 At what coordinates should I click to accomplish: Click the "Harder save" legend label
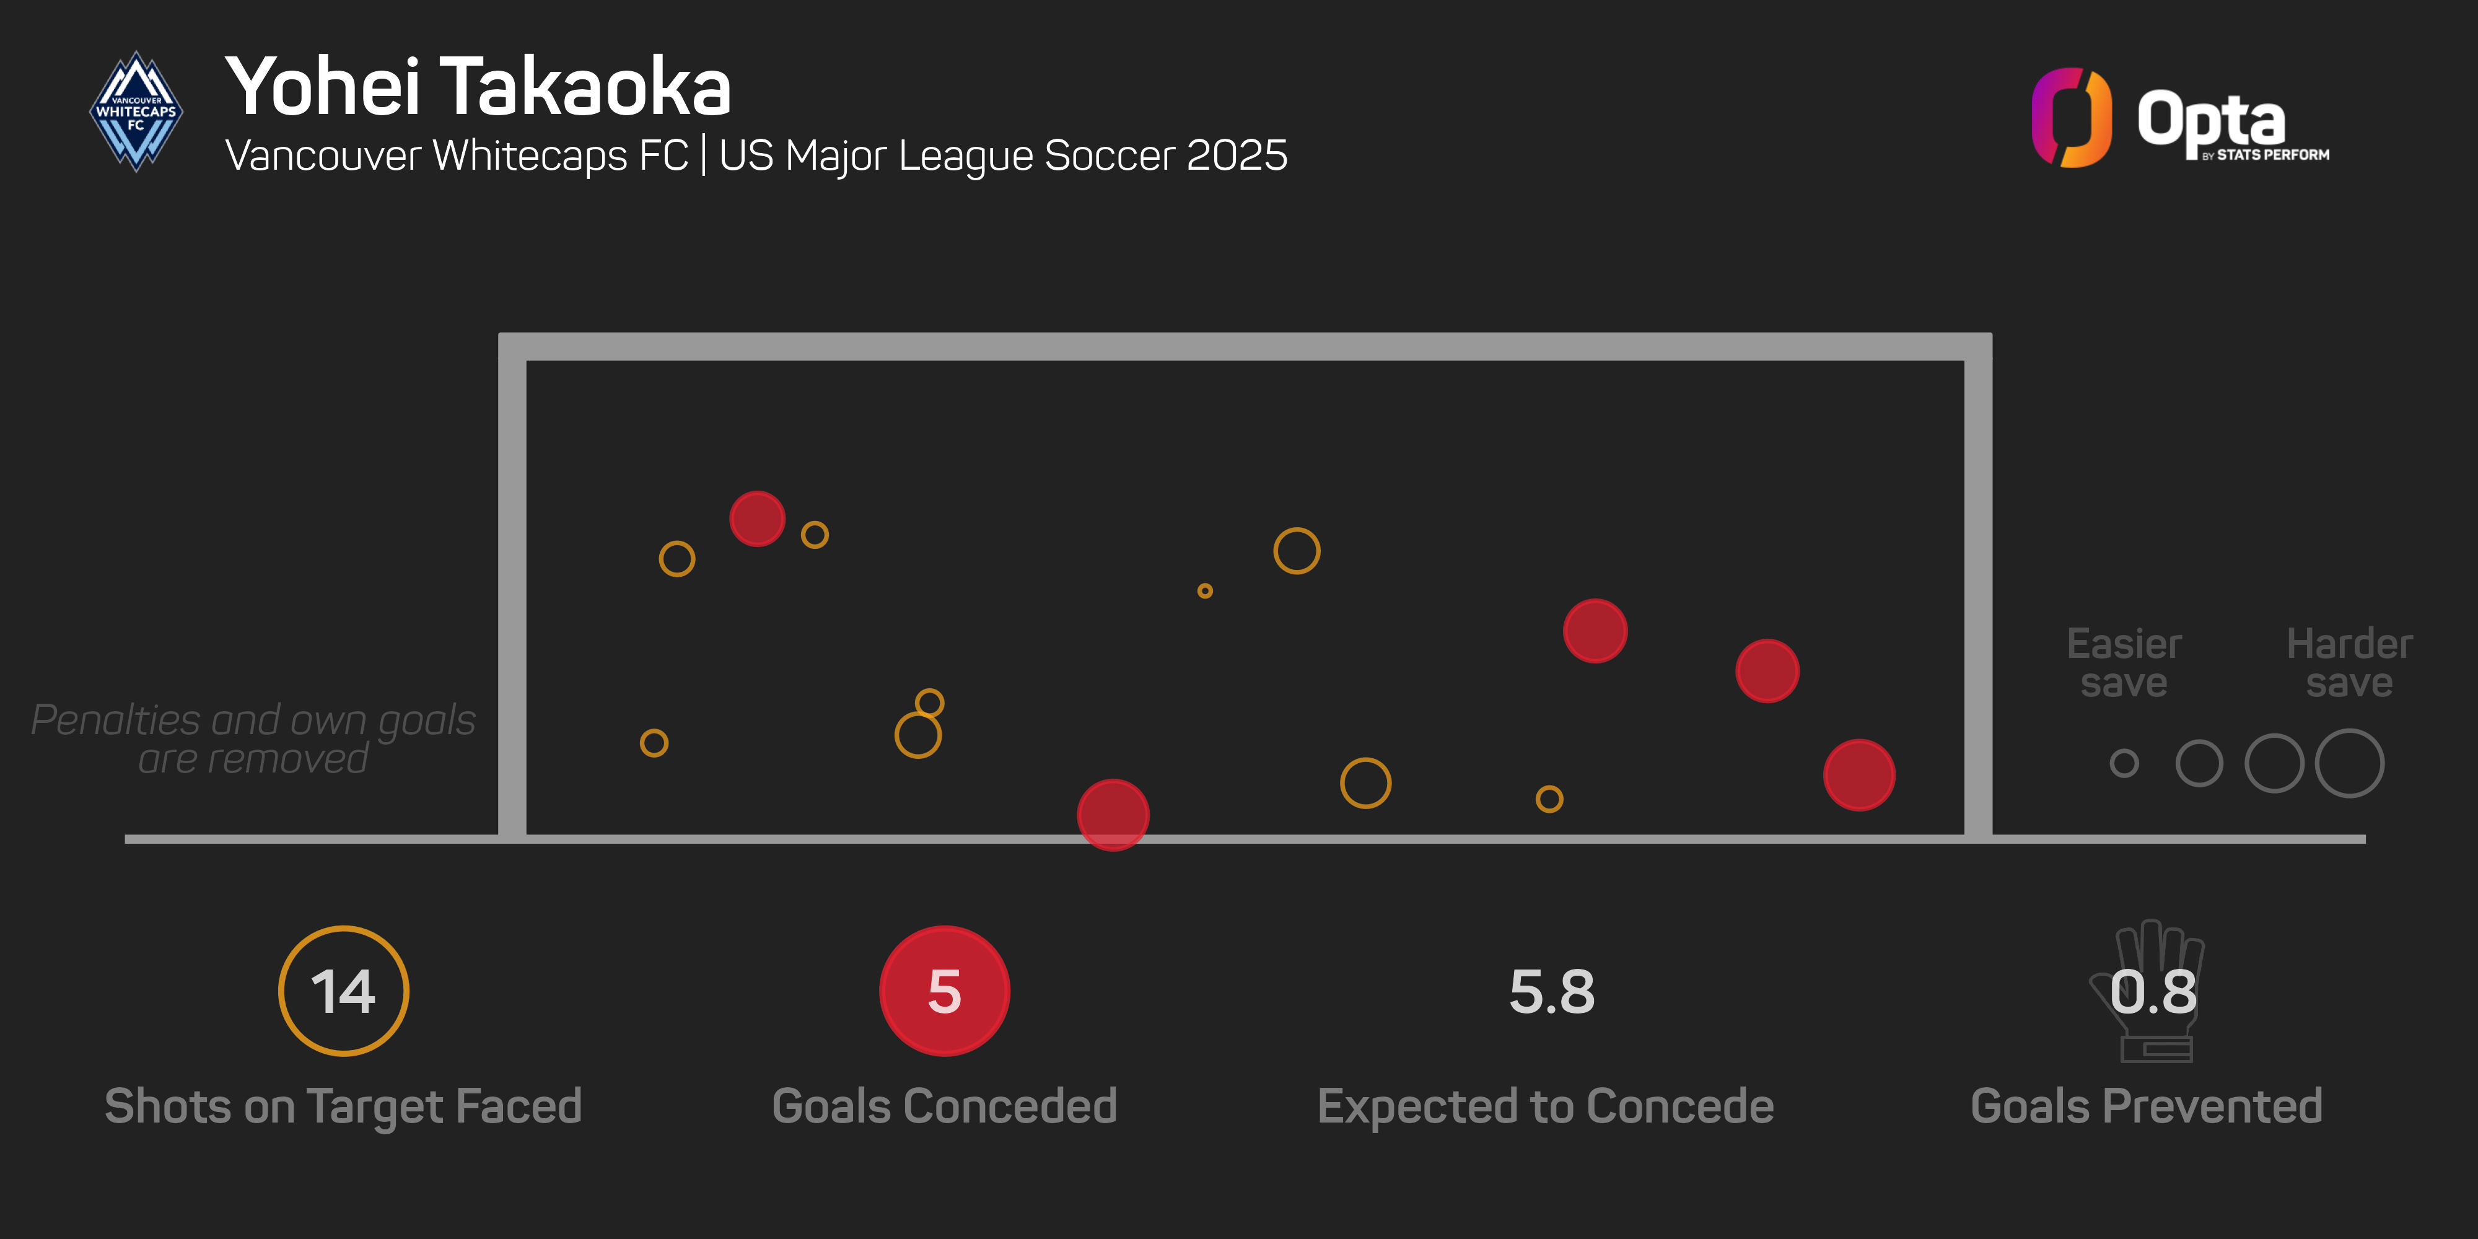[x=2349, y=663]
